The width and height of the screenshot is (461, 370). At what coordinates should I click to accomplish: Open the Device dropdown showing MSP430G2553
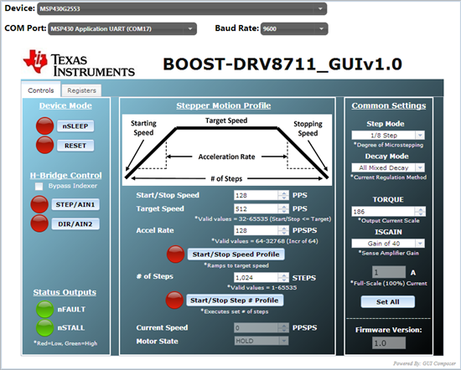click(x=182, y=9)
